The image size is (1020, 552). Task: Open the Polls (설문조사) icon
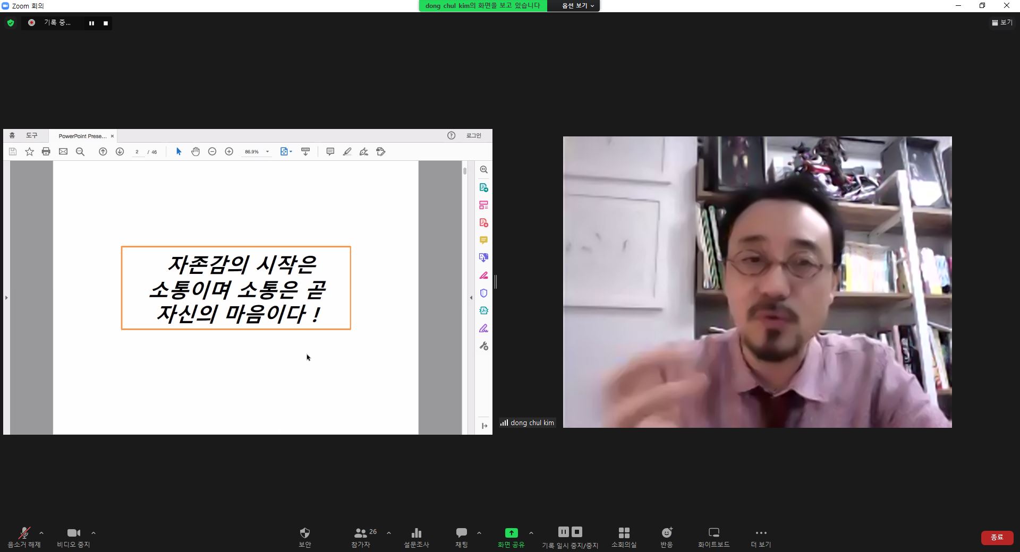tap(416, 537)
